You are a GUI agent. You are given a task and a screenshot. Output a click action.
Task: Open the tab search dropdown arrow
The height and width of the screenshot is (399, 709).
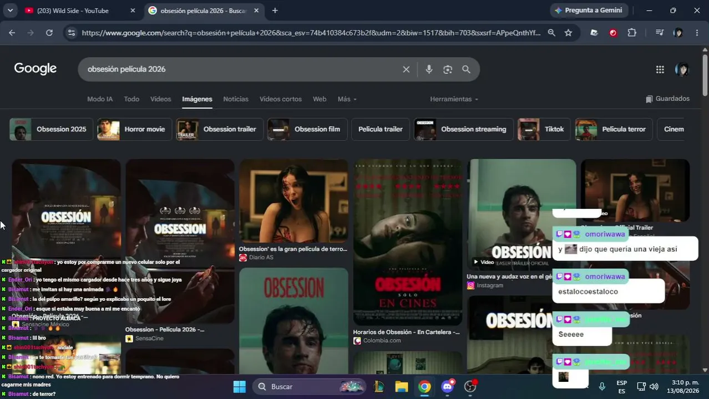pyautogui.click(x=10, y=11)
